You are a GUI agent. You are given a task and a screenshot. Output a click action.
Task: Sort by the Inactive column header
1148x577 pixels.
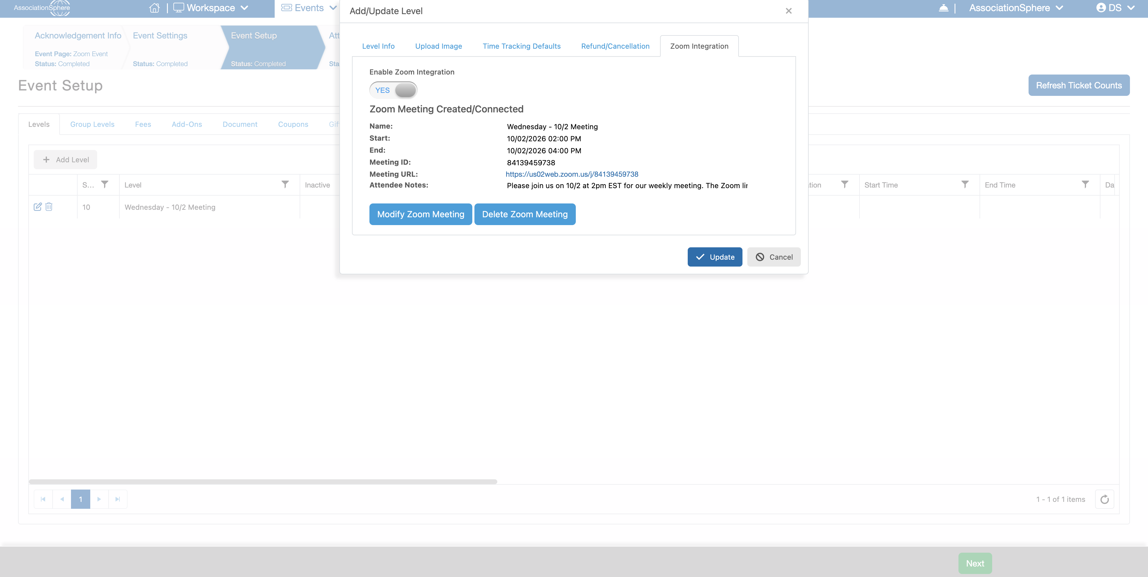317,185
